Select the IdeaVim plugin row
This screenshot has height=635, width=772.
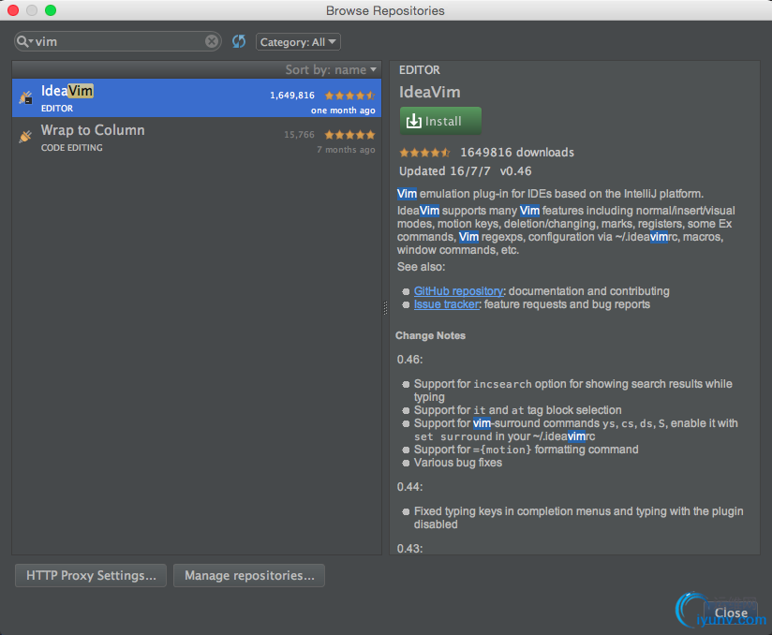tap(197, 98)
